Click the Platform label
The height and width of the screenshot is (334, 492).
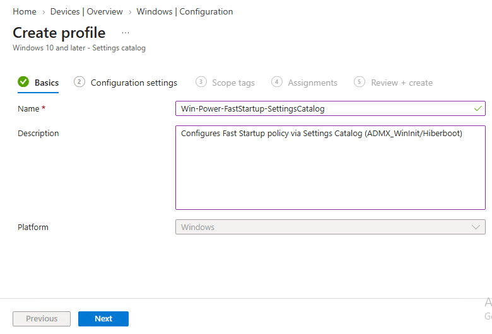pyautogui.click(x=33, y=227)
